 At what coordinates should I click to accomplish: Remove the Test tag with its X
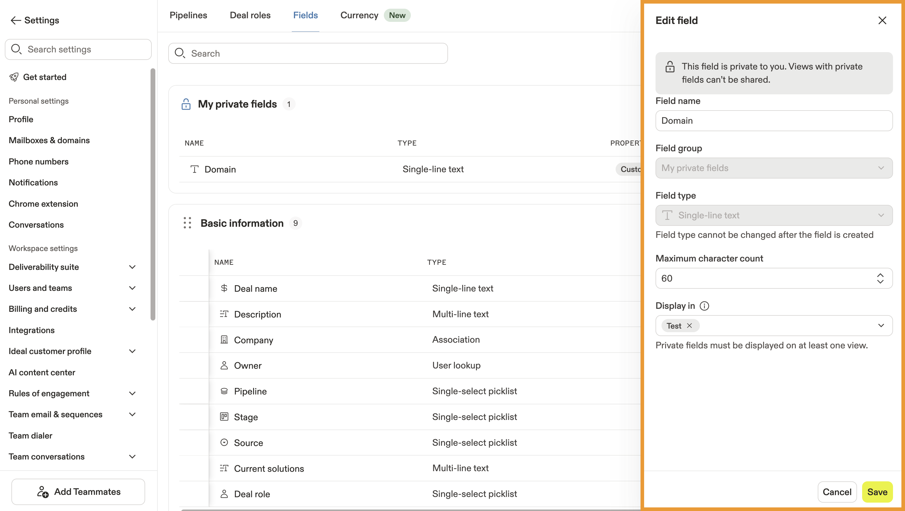pyautogui.click(x=689, y=326)
